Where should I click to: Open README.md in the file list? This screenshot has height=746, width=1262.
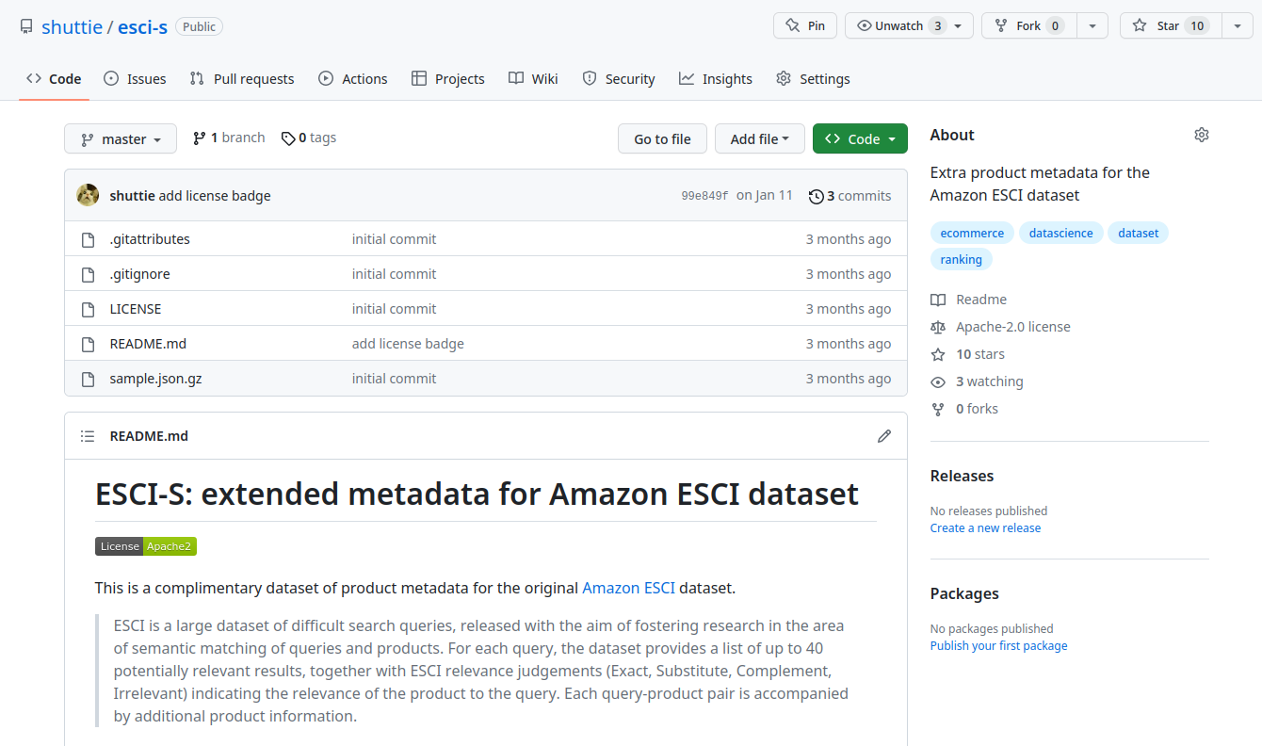point(148,344)
